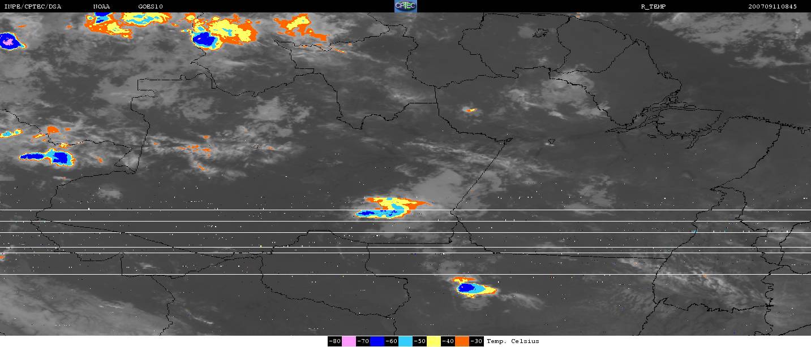
Task: Click the -40 temperature label
Action: pos(448,341)
